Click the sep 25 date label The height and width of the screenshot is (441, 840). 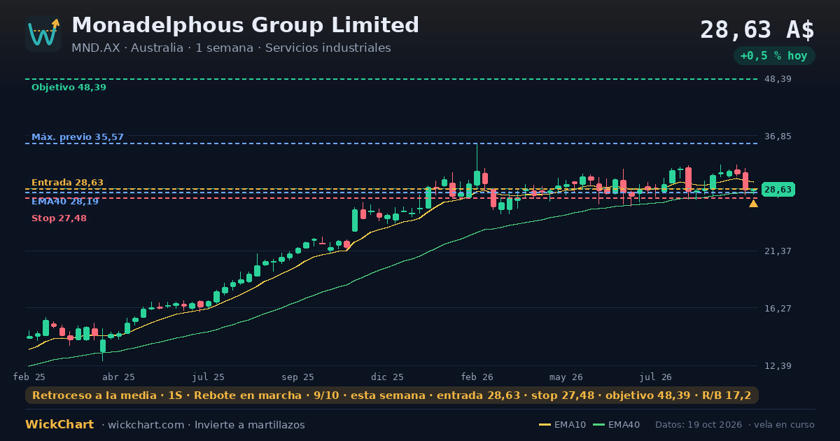(298, 377)
